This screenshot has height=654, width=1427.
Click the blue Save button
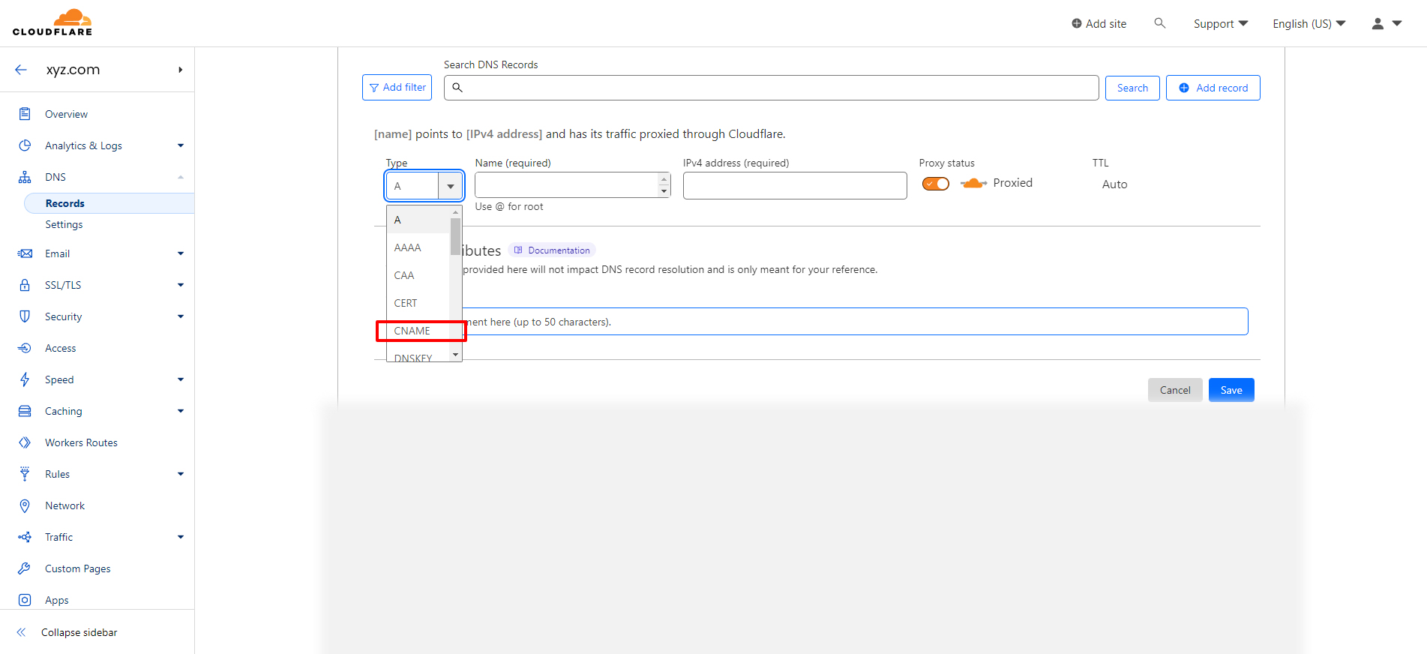tap(1231, 390)
